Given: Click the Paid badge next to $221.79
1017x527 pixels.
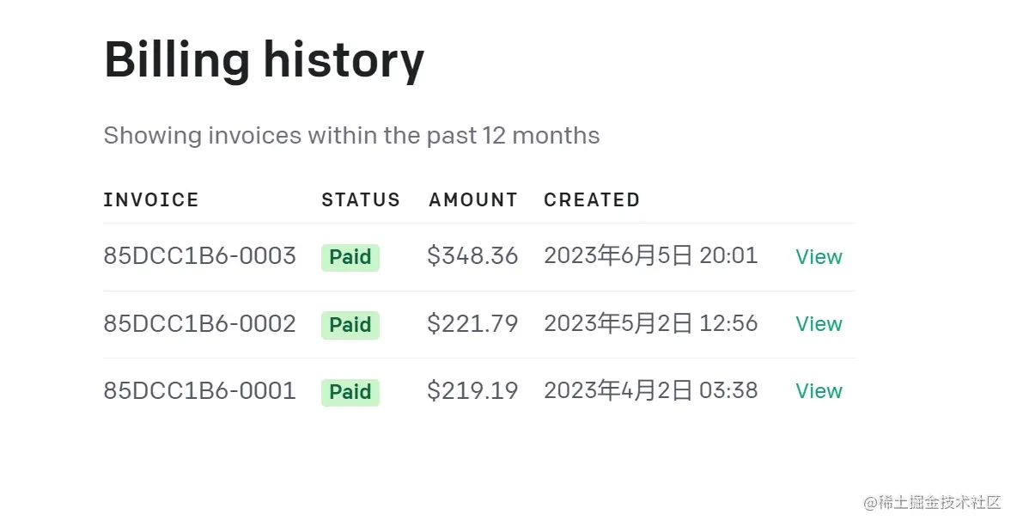Looking at the screenshot, I should point(350,325).
